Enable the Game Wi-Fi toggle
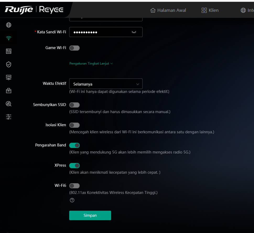The height and width of the screenshot is (233, 254). [74, 48]
